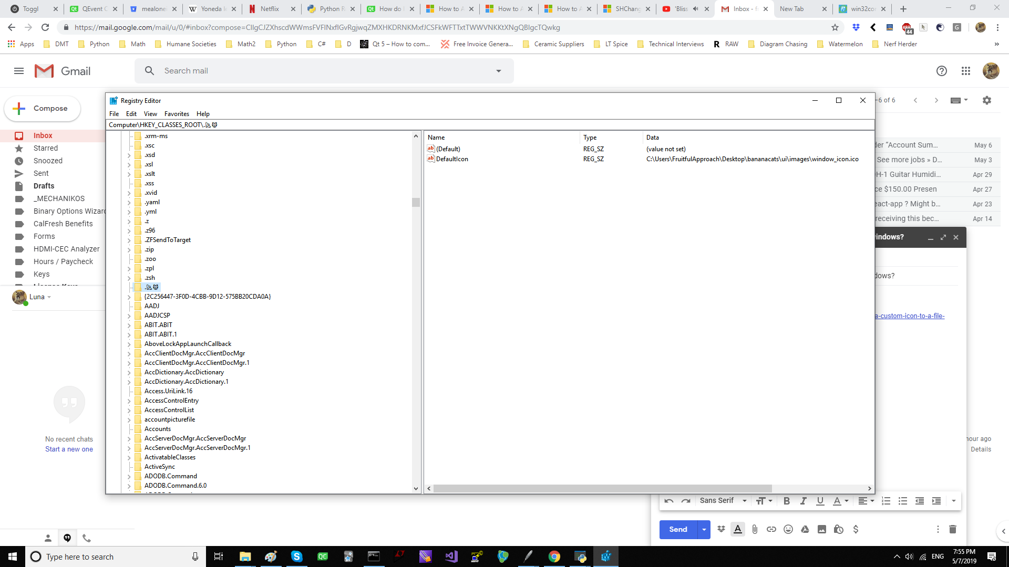Click the text color A dropdown in compose
The height and width of the screenshot is (567, 1009).
[x=841, y=501]
